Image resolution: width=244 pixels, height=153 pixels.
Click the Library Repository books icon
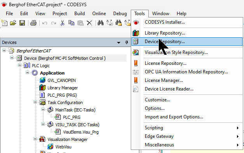136,33
